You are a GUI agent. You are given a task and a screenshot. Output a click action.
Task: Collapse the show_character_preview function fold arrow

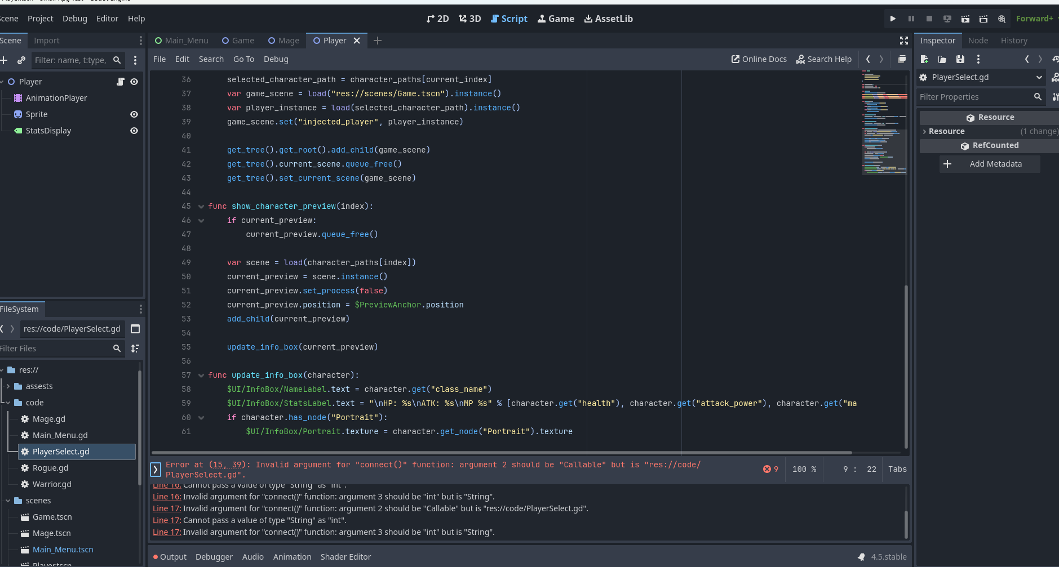pos(201,207)
